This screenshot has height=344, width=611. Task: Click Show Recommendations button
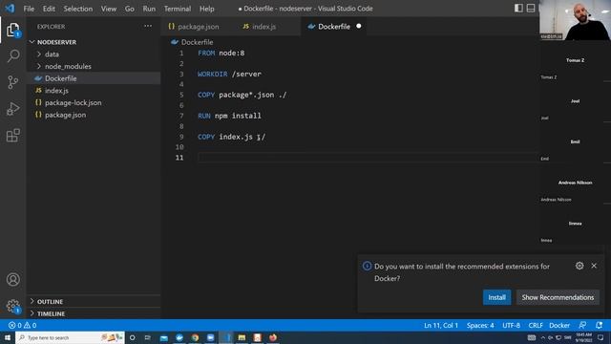point(558,297)
